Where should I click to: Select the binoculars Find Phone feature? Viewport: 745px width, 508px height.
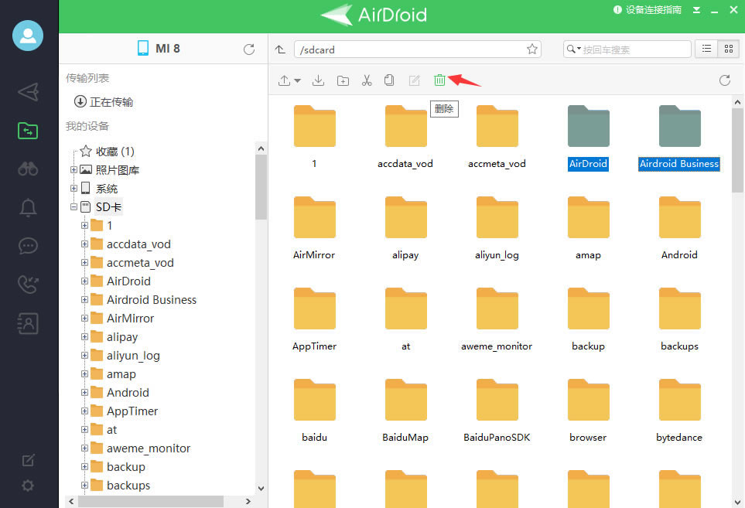tap(28, 169)
